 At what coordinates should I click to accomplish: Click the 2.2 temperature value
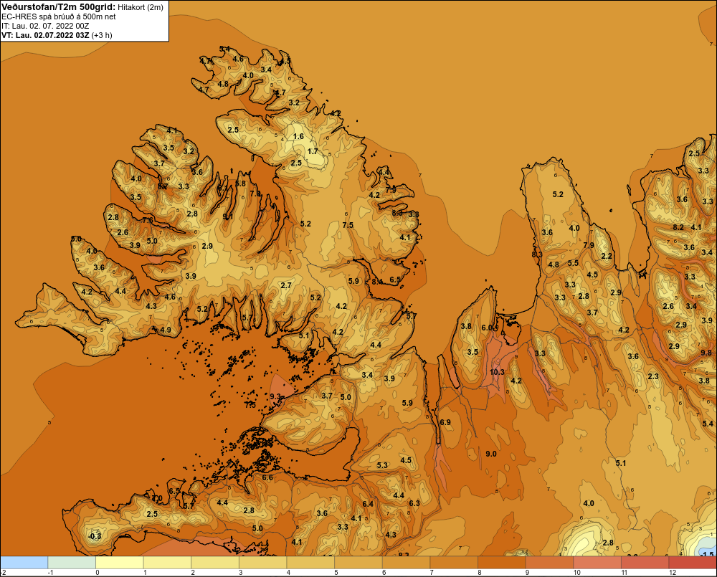click(x=607, y=256)
